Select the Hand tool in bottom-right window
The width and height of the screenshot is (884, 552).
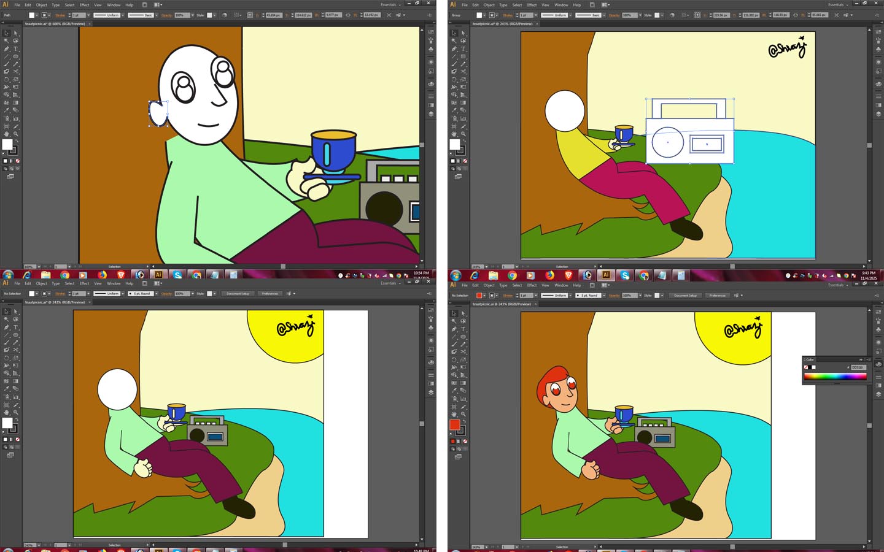point(454,414)
